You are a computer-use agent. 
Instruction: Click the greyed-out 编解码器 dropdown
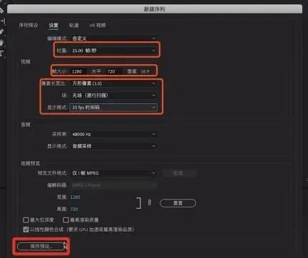click(113, 185)
